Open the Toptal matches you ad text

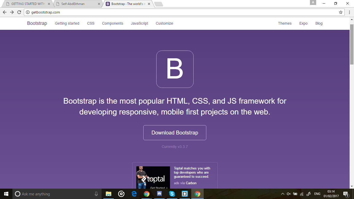192,173
